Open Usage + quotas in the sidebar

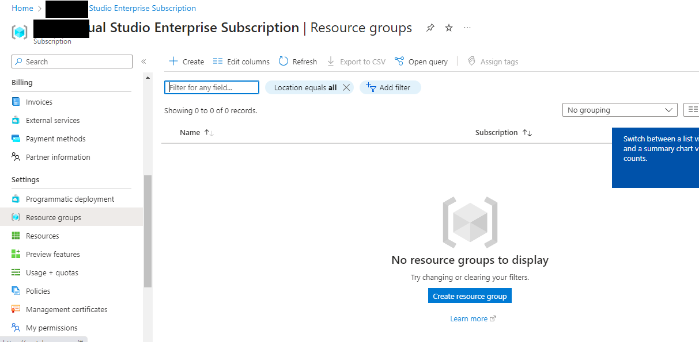point(51,272)
